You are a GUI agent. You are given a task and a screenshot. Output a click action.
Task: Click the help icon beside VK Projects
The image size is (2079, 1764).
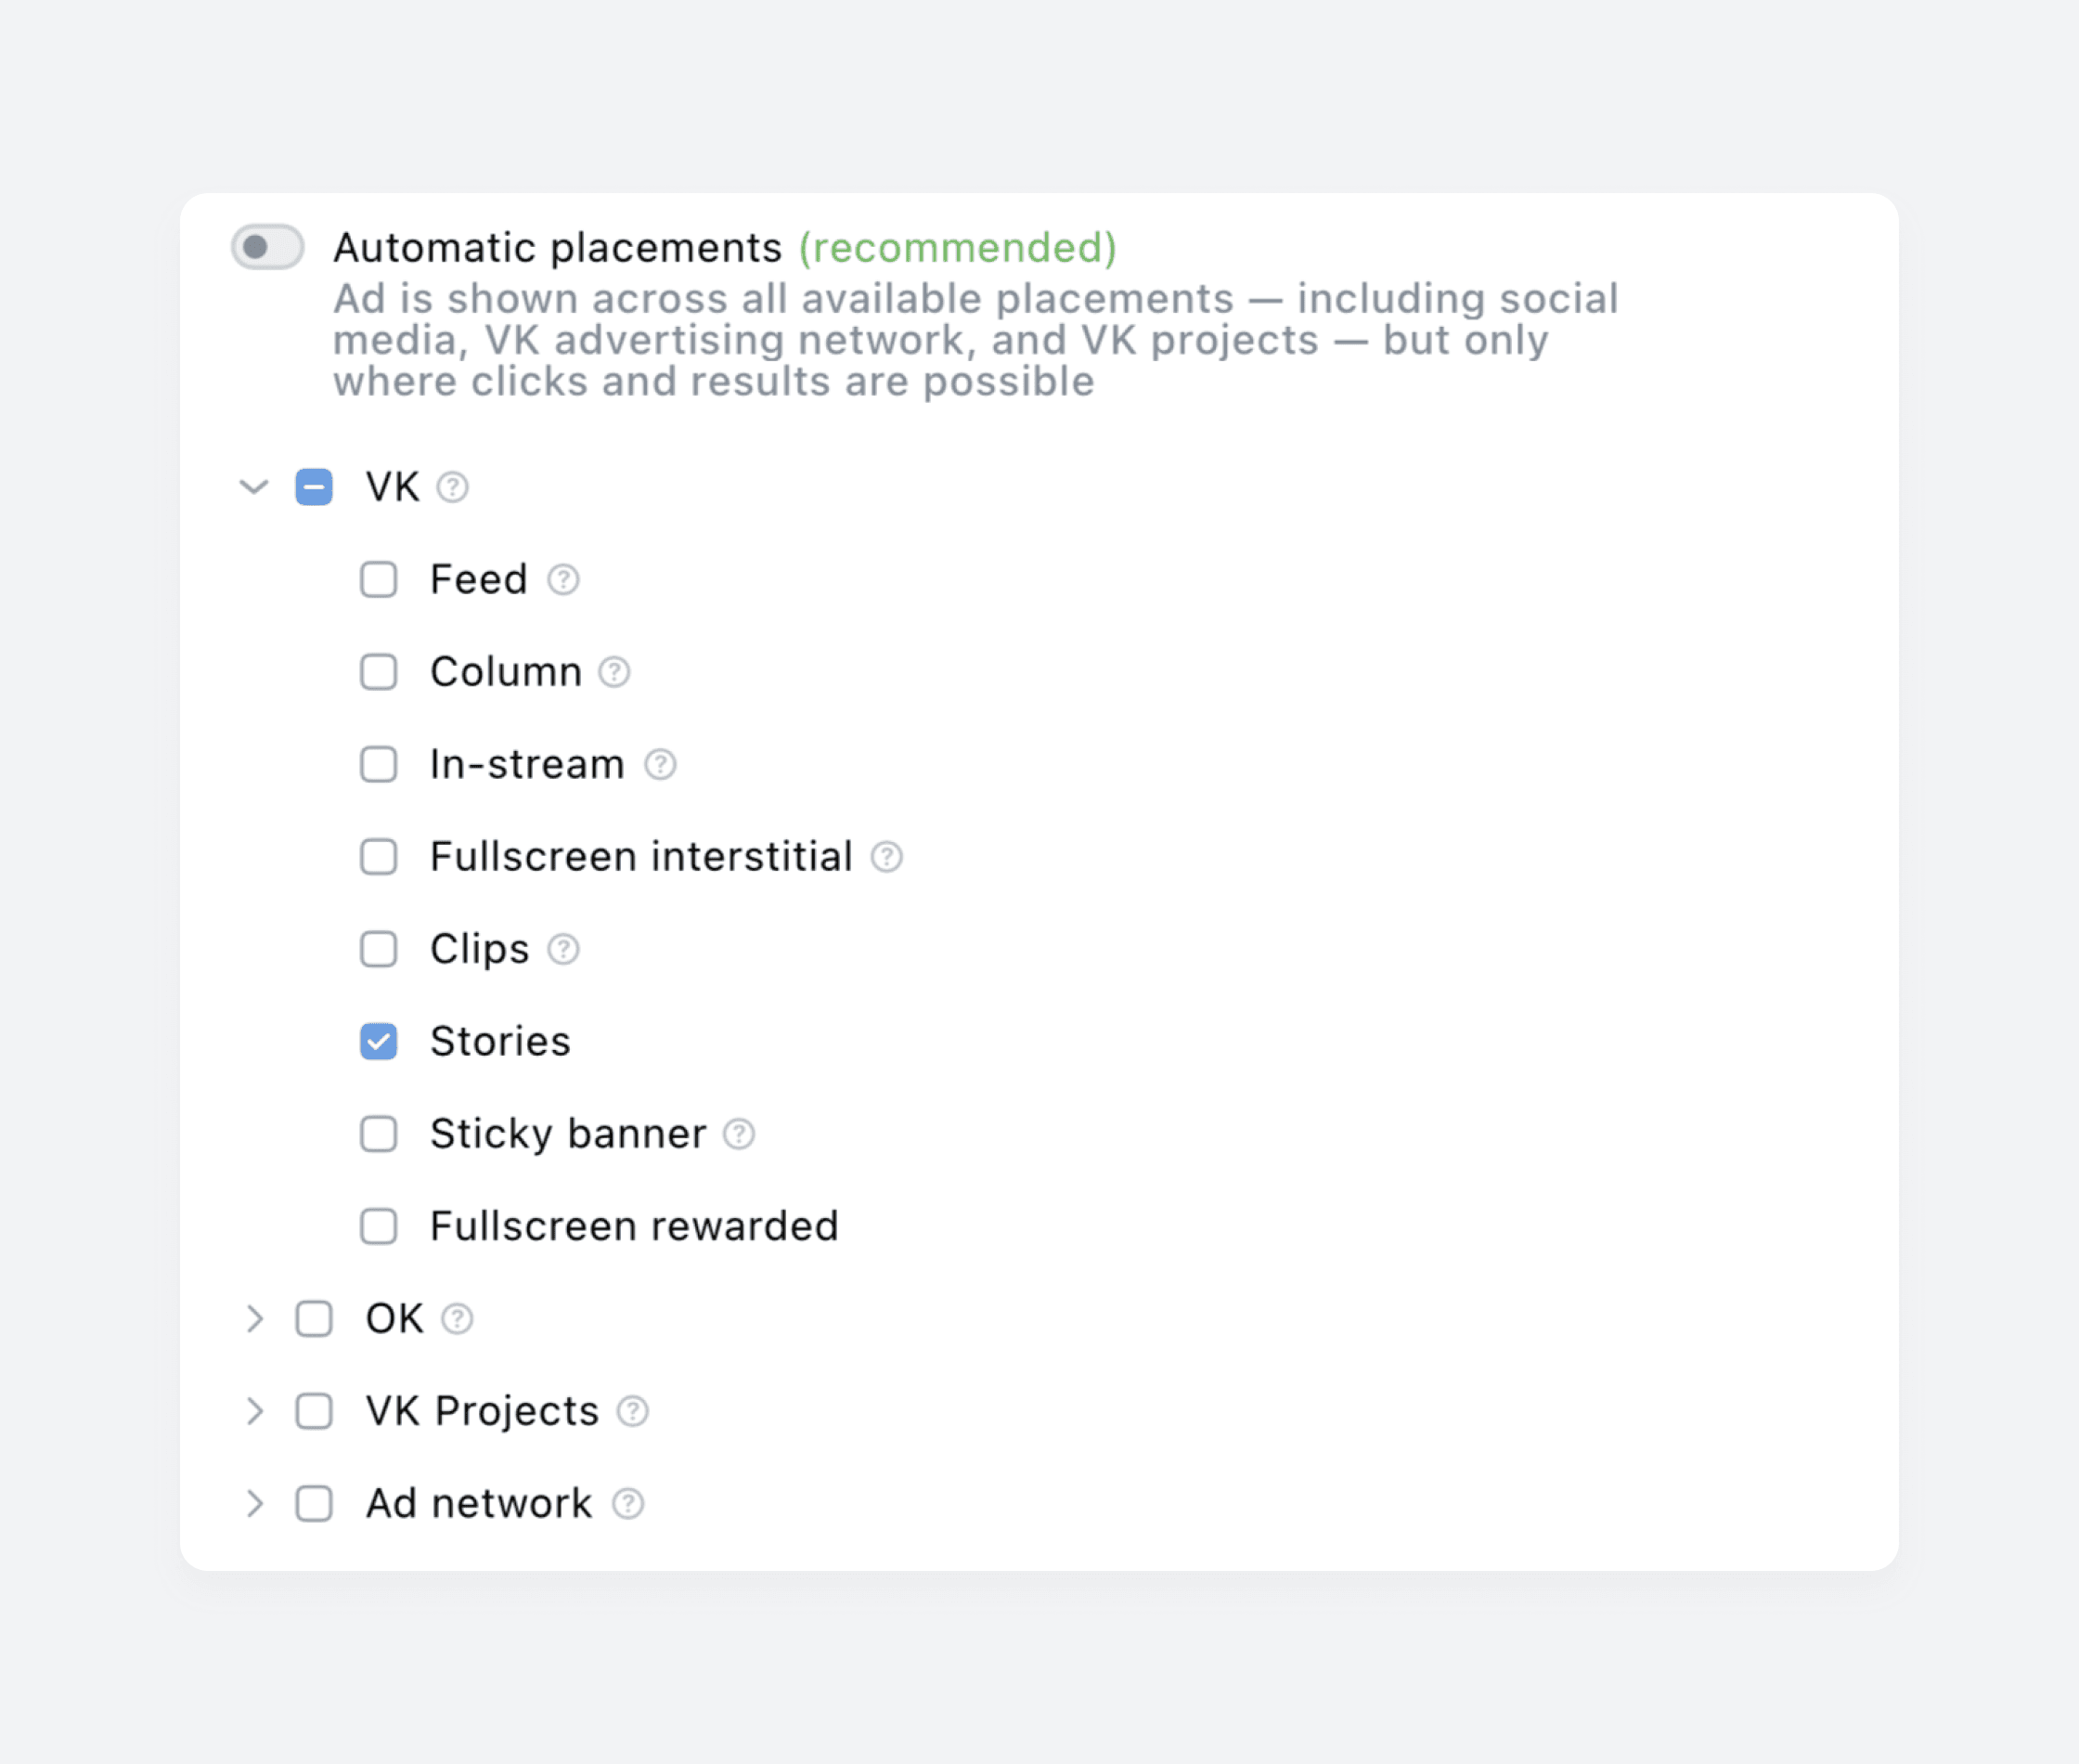pos(632,1411)
